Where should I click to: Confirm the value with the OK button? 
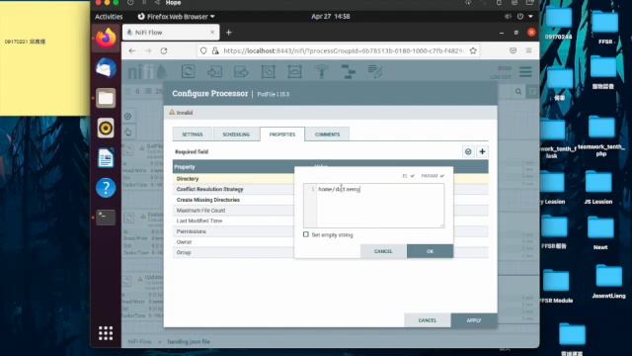431,251
